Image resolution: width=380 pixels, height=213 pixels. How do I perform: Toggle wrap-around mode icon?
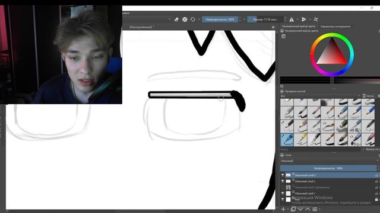pos(316,20)
